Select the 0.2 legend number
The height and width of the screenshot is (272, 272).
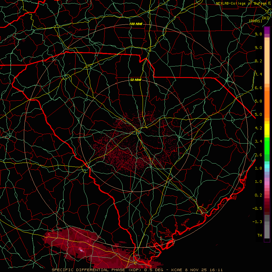258,195
